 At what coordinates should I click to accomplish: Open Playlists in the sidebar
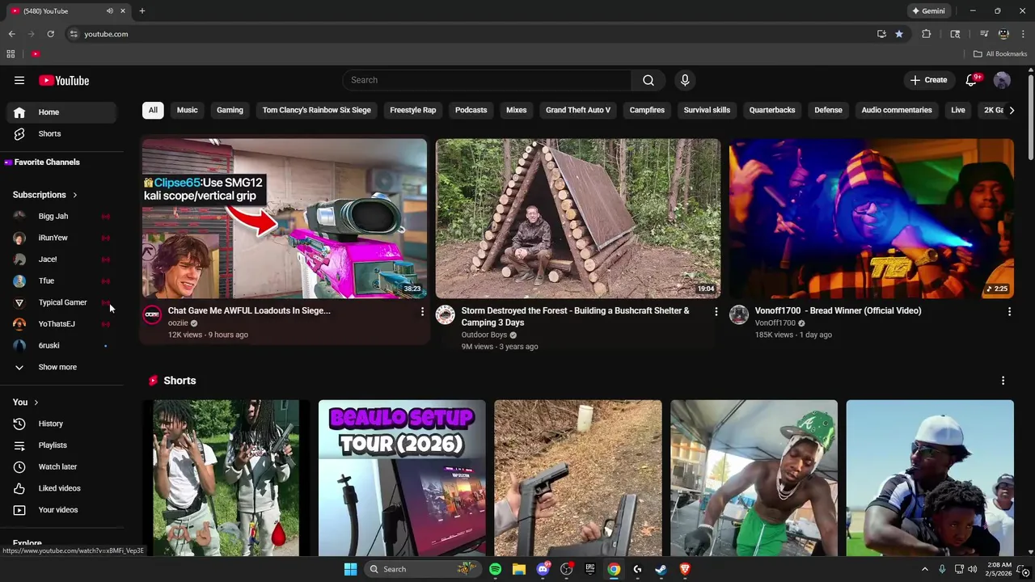point(61,445)
